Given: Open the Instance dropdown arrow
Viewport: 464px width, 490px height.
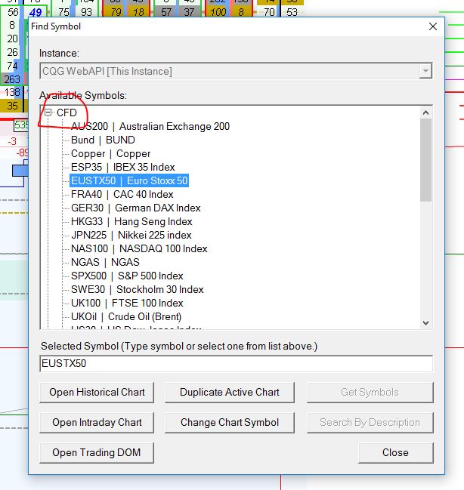Looking at the screenshot, I should 425,71.
